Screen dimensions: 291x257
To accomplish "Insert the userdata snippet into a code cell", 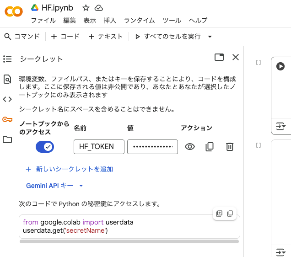I will click(x=219, y=214).
